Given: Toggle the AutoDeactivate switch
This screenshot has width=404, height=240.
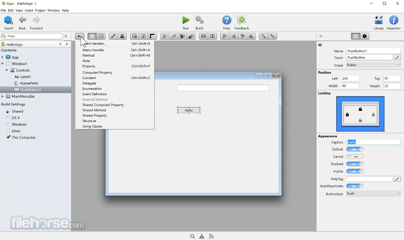Looking at the screenshot, I should pos(355,186).
